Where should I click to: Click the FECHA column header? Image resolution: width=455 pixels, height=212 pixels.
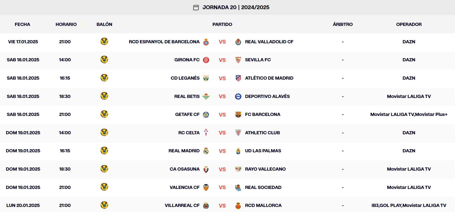(x=22, y=24)
